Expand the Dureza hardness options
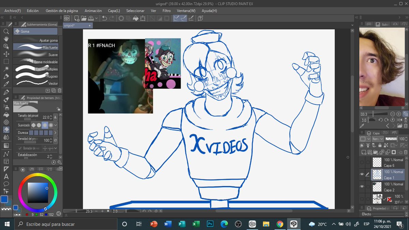 [x=56, y=133]
